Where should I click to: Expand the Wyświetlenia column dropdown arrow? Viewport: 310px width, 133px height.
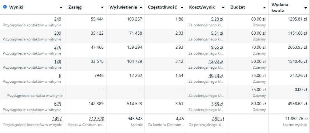click(141, 7)
